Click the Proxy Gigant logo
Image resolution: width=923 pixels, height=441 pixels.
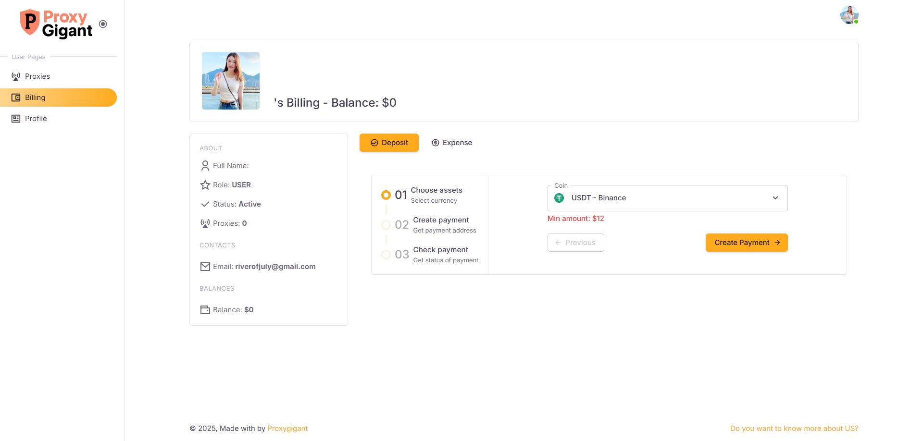(x=56, y=24)
